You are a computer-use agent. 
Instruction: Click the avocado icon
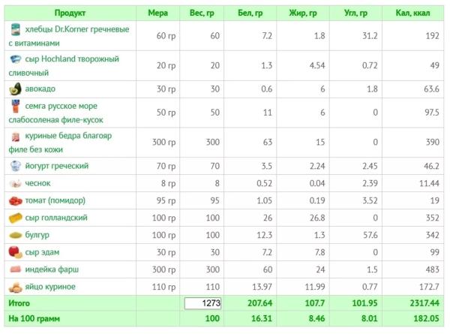(x=15, y=89)
